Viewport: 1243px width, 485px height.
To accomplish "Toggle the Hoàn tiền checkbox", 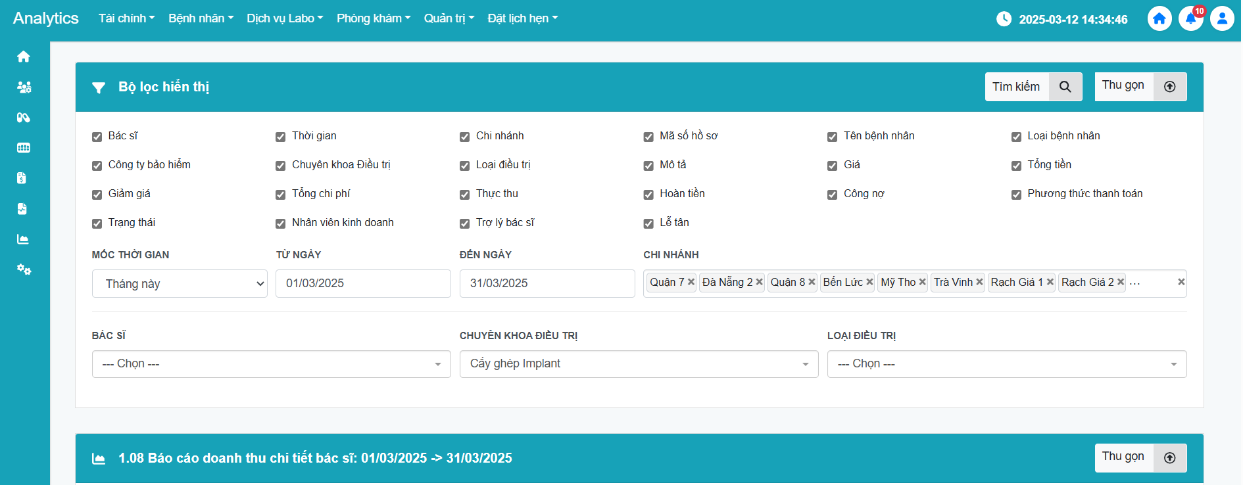I will [x=648, y=195].
